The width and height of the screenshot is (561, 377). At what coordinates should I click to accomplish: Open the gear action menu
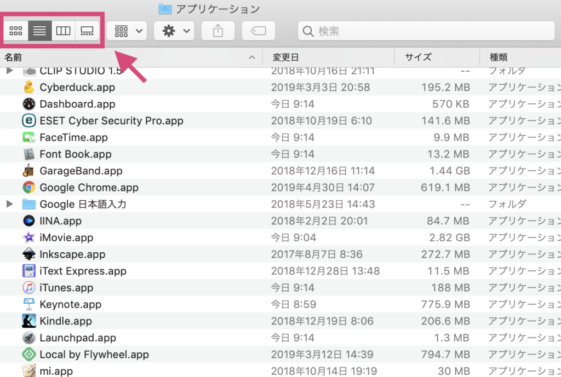174,31
